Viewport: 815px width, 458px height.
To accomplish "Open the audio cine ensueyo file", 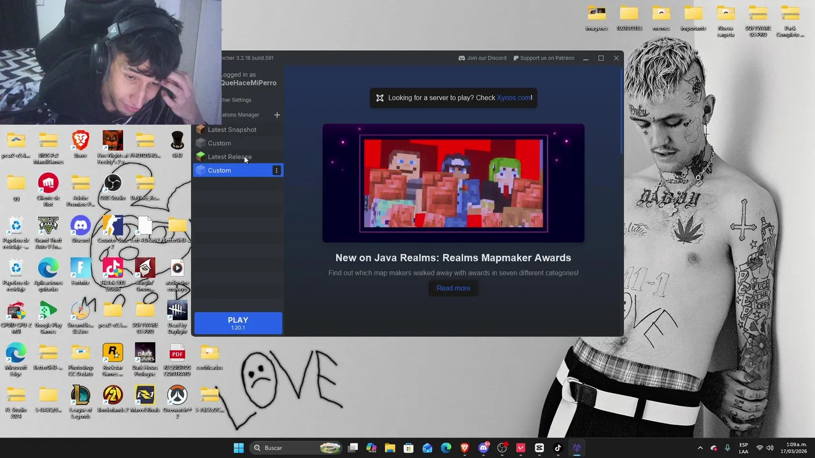I will 177,275.
